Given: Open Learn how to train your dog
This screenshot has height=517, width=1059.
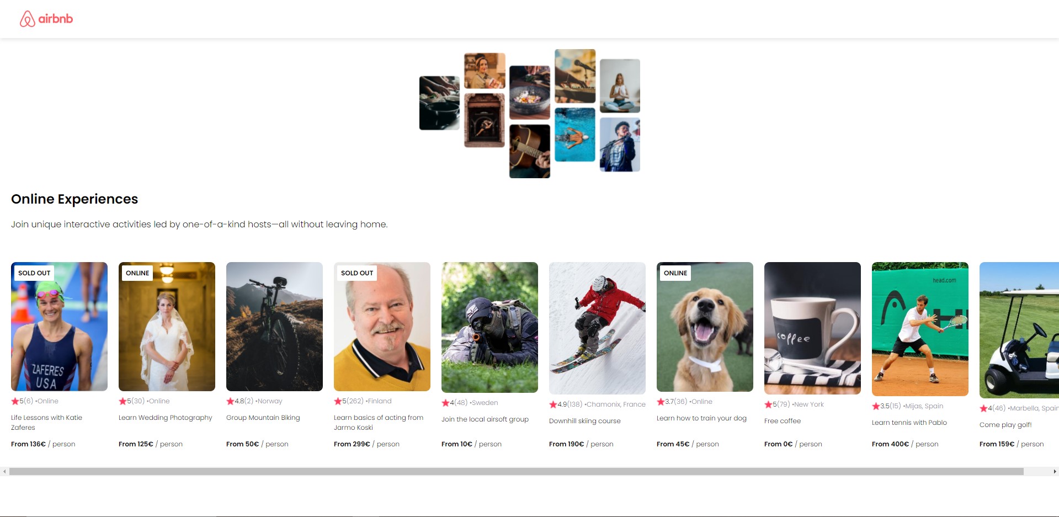Looking at the screenshot, I should 701,418.
